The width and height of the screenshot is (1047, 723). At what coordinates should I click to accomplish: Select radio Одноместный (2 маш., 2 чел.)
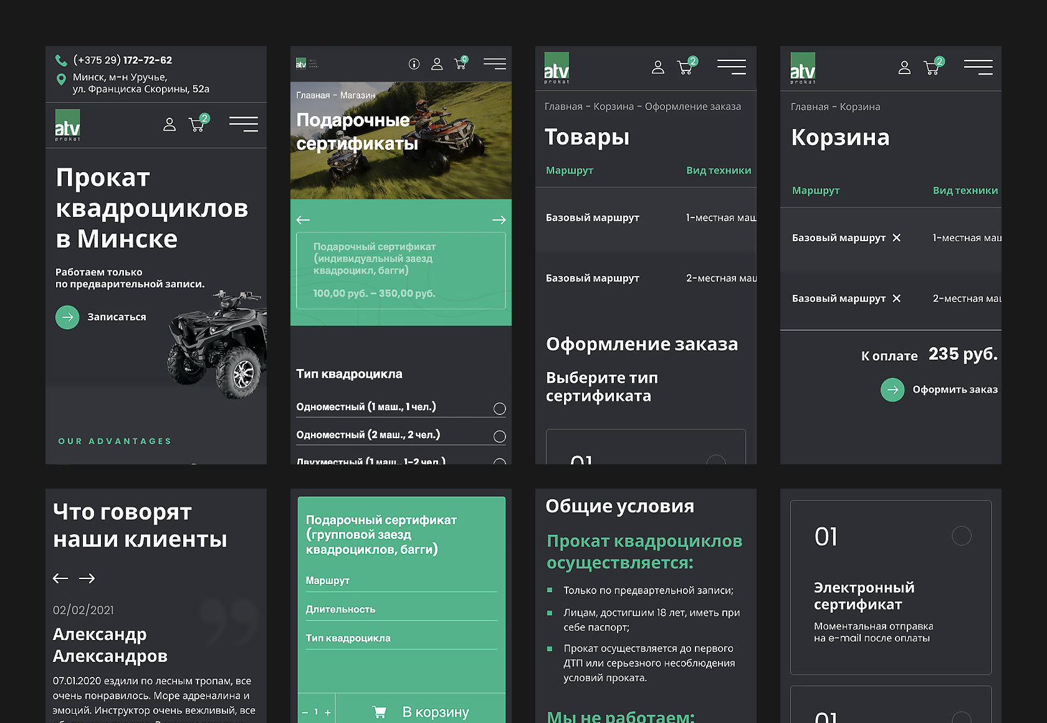coord(499,436)
